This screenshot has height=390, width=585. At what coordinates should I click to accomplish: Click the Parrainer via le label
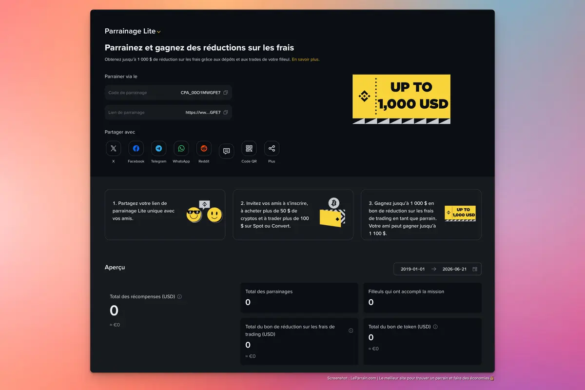(x=121, y=77)
